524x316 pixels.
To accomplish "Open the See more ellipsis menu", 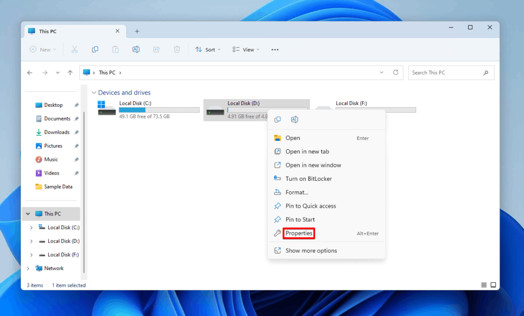I will click(275, 50).
